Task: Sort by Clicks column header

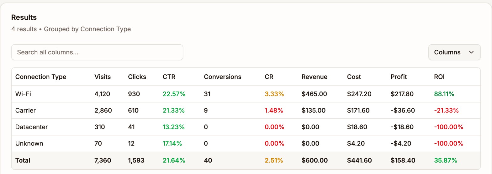Action: point(137,77)
